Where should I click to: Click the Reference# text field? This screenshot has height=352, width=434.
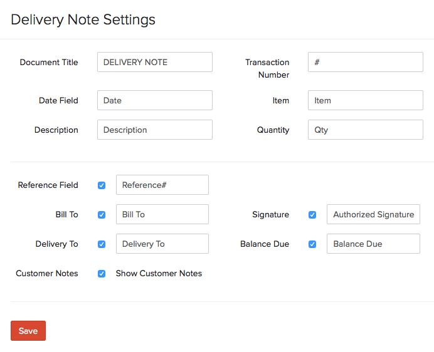162,185
